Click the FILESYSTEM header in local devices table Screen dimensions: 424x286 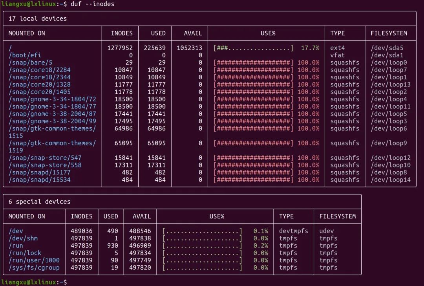coord(389,33)
